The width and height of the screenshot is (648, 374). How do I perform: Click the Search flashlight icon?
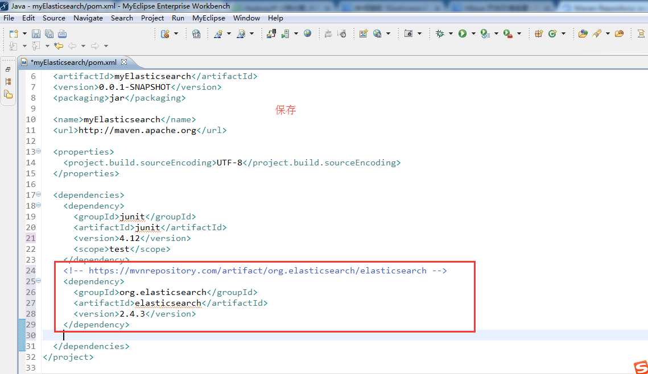(x=597, y=34)
